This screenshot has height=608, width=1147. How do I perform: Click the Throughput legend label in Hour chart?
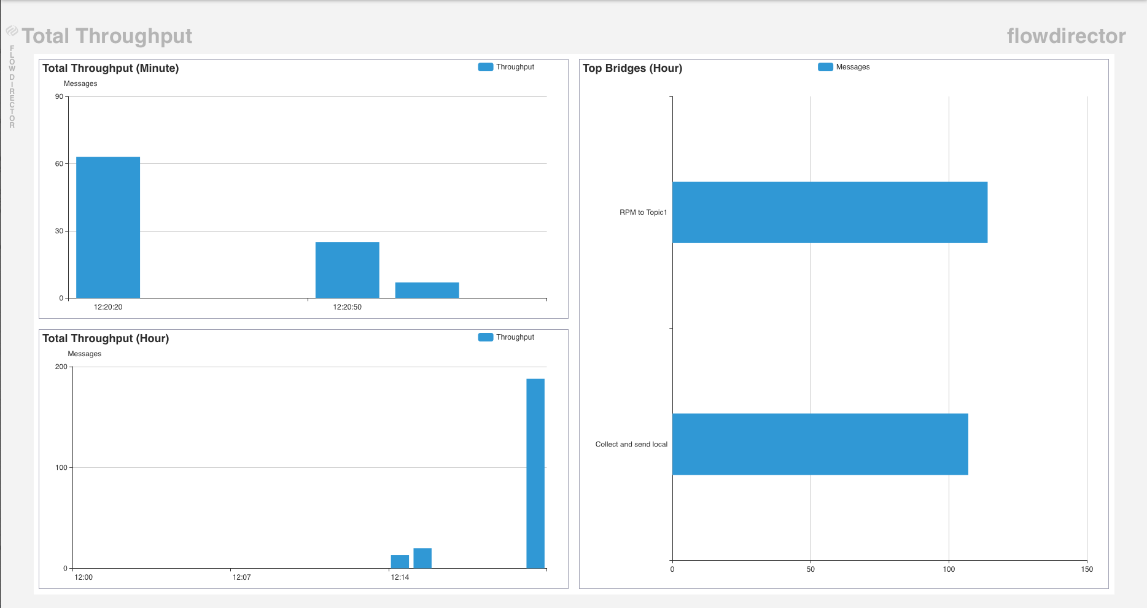515,337
